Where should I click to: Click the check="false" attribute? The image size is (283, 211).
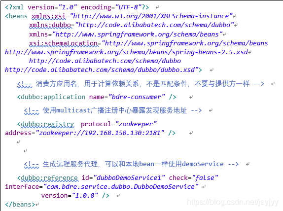tap(193, 178)
